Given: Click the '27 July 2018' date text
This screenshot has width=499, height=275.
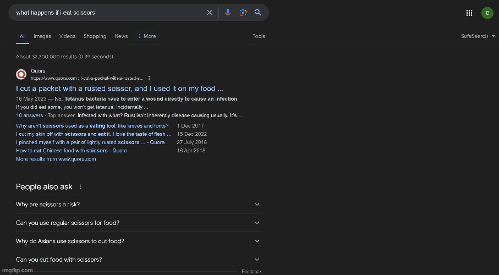Looking at the screenshot, I should pyautogui.click(x=192, y=142).
